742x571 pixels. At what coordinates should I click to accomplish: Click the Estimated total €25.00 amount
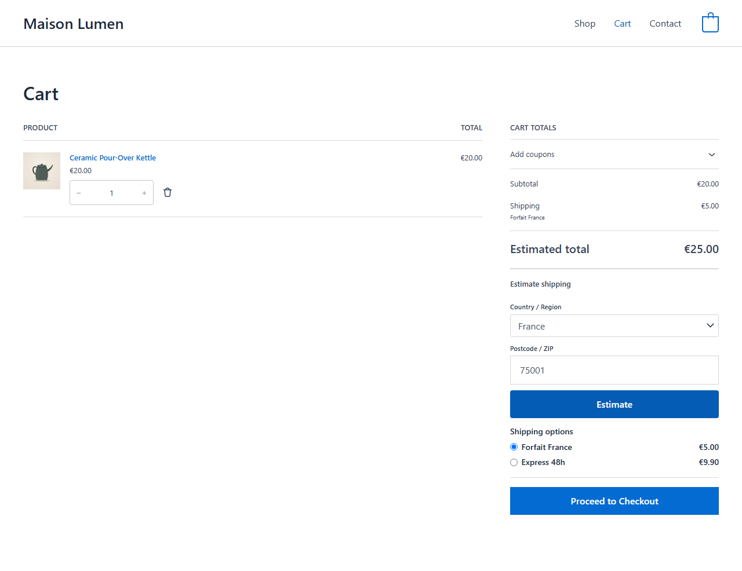point(701,249)
